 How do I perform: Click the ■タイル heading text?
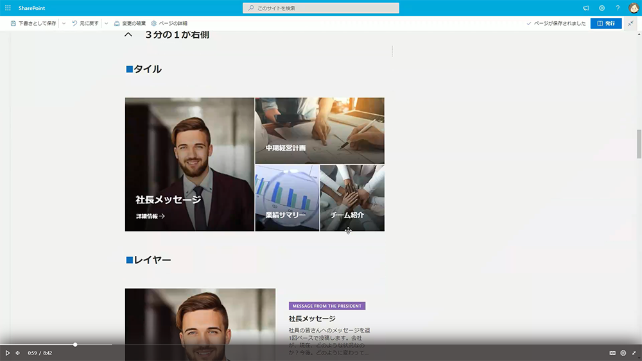point(144,69)
